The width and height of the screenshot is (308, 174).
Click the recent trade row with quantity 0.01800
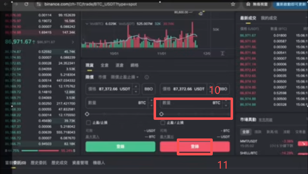274,36
